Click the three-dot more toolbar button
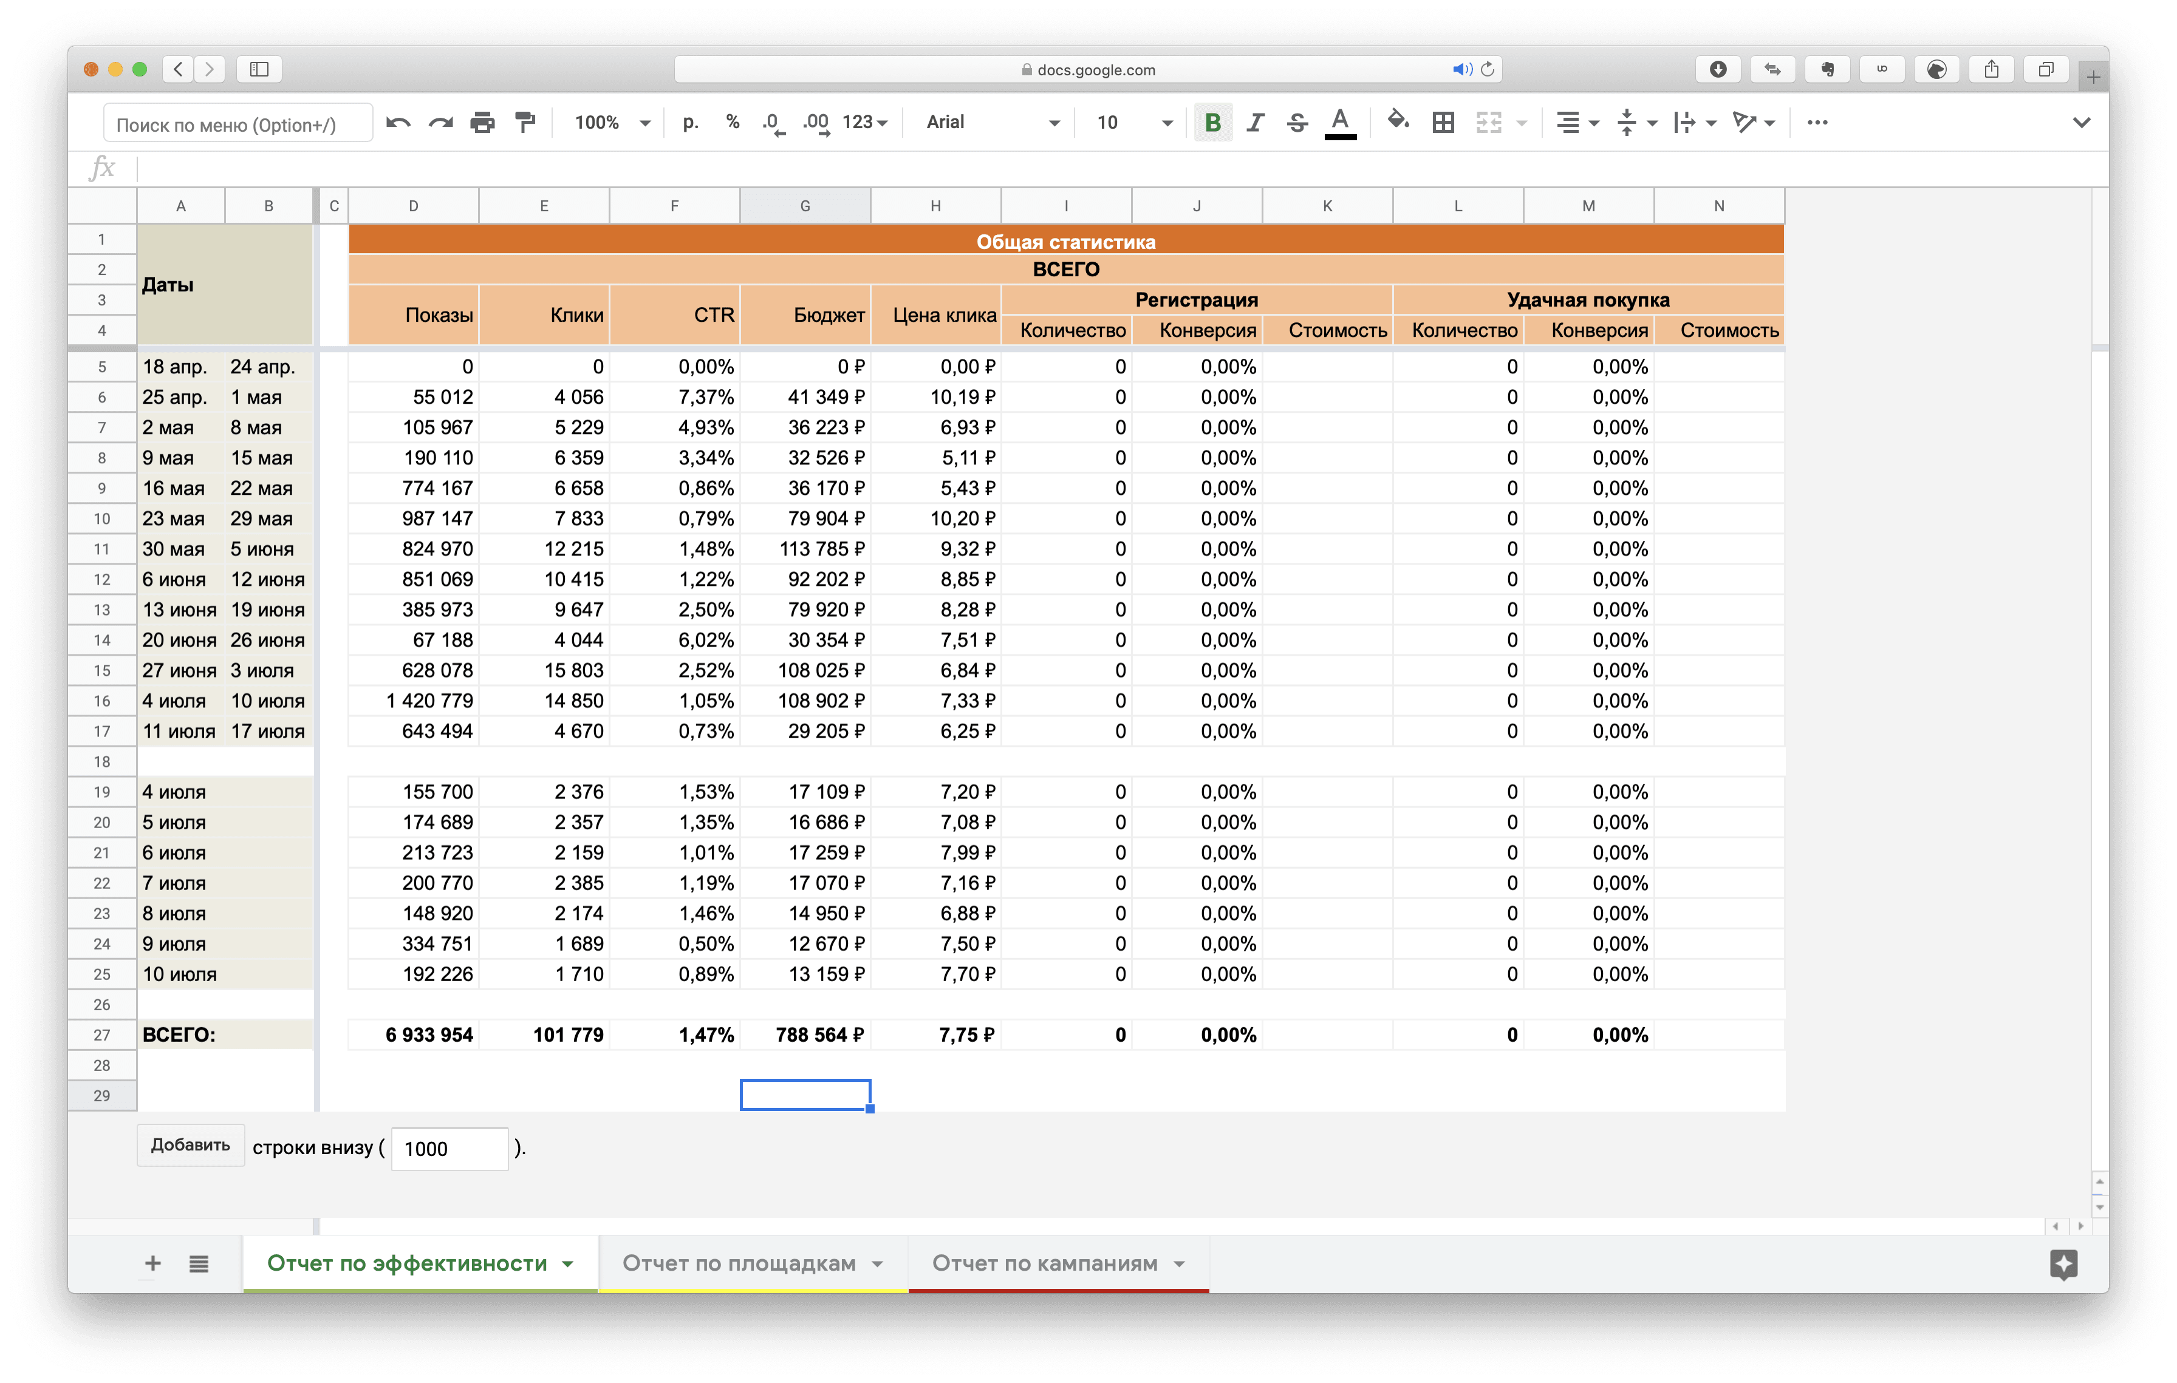 (x=1817, y=122)
